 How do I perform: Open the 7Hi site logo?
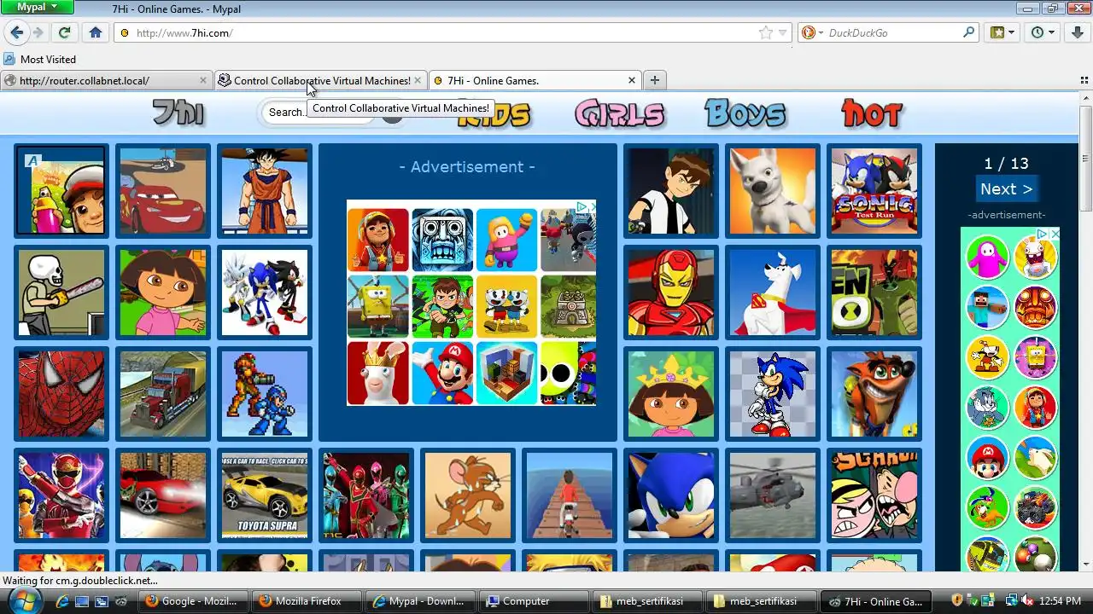click(x=178, y=113)
